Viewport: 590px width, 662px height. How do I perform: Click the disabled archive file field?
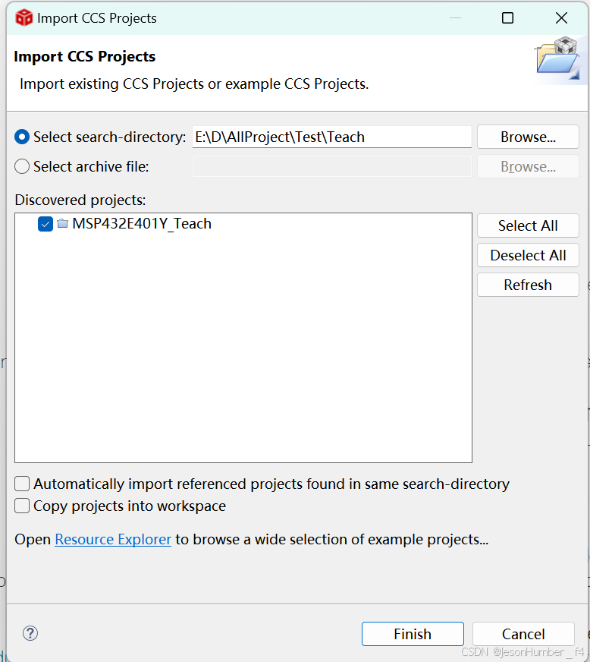pyautogui.click(x=331, y=166)
